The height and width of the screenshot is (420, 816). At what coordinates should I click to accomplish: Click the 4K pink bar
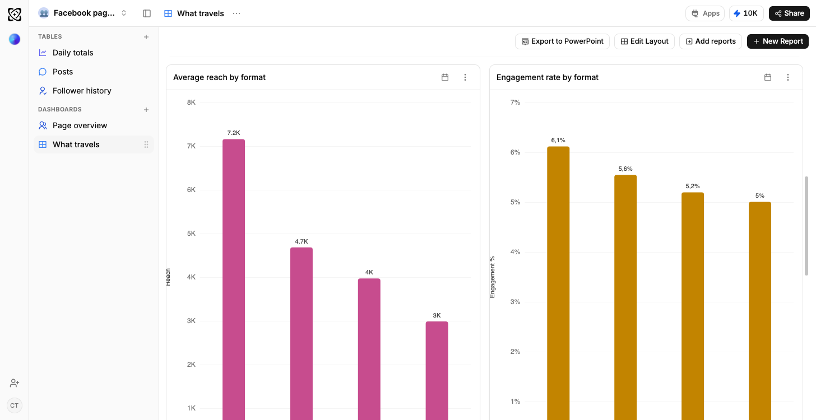pyautogui.click(x=369, y=349)
